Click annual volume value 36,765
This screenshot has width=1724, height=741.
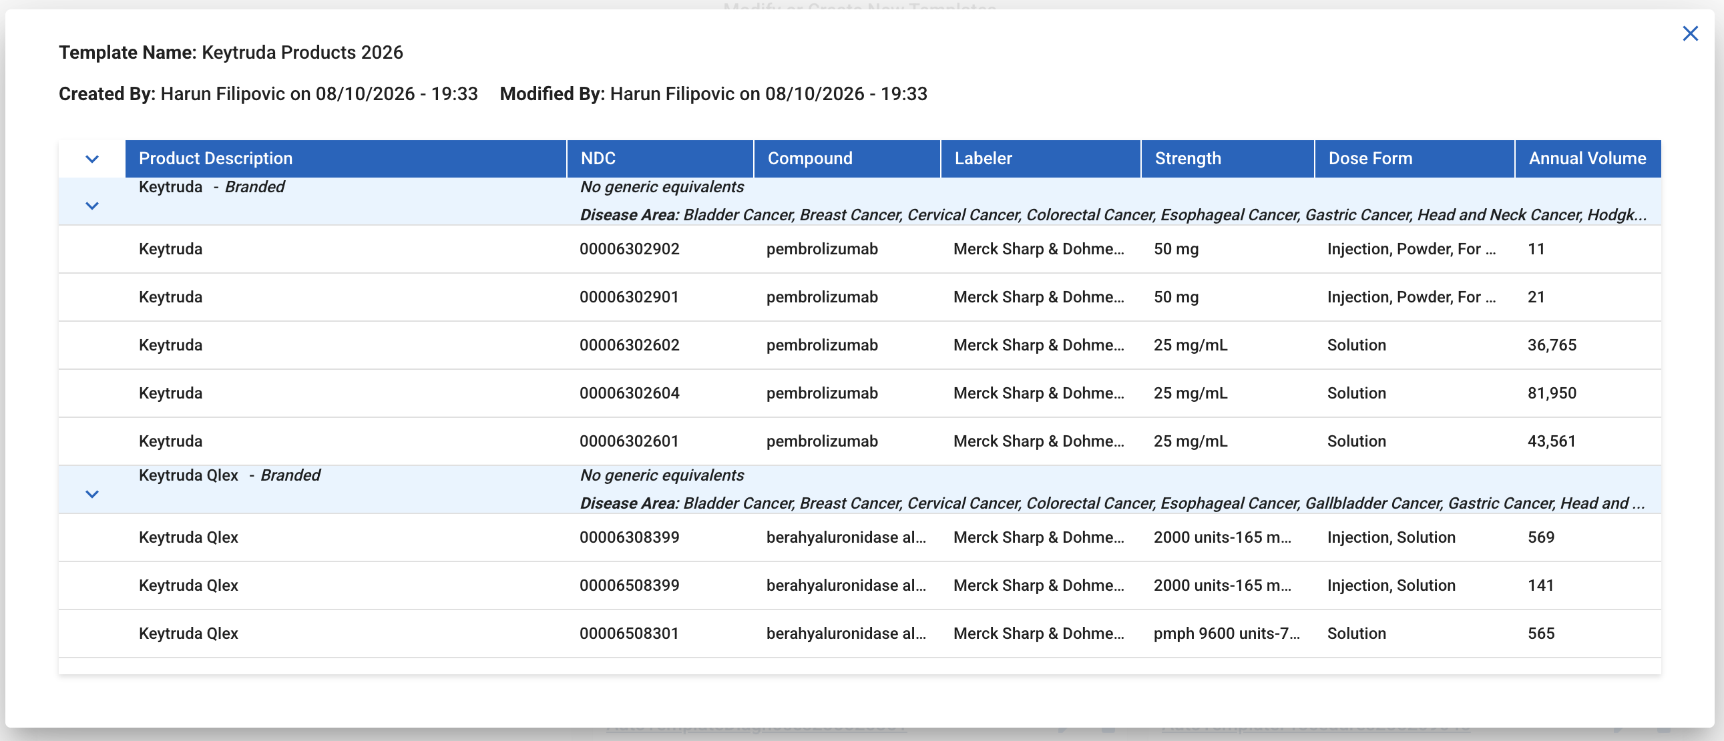1552,345
